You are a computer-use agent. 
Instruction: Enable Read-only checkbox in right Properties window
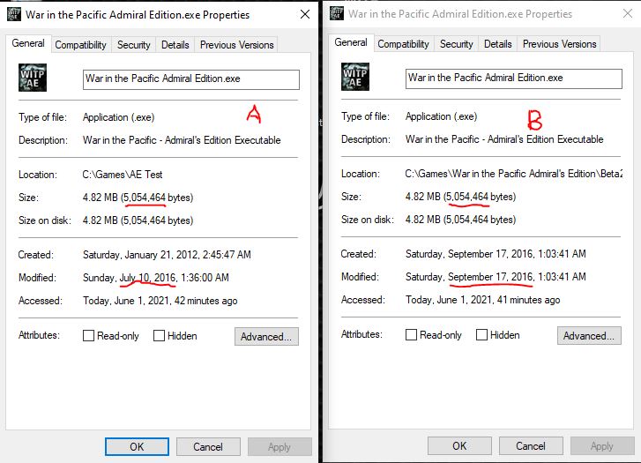pos(411,335)
